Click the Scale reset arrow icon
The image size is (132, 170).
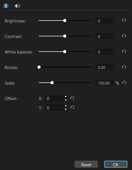(124, 83)
